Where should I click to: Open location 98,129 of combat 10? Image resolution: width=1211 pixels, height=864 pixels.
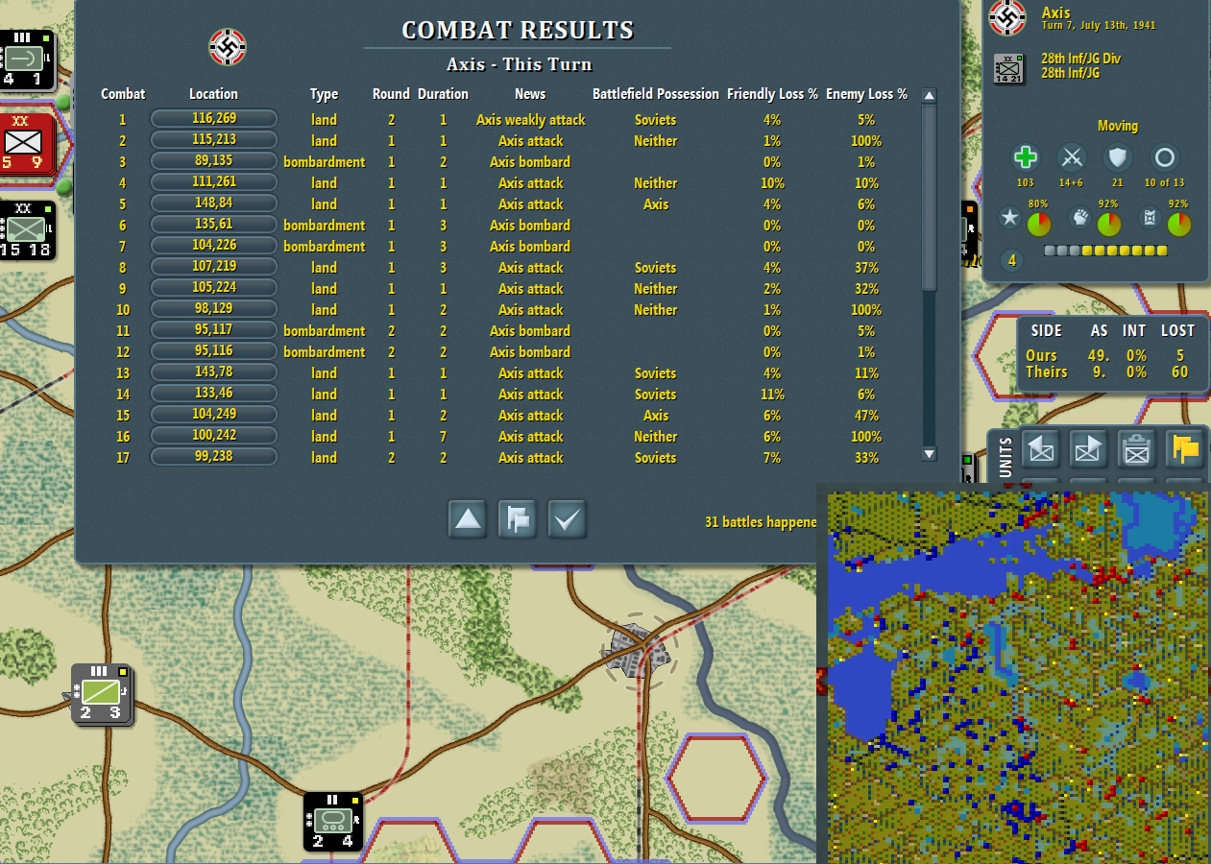(214, 309)
